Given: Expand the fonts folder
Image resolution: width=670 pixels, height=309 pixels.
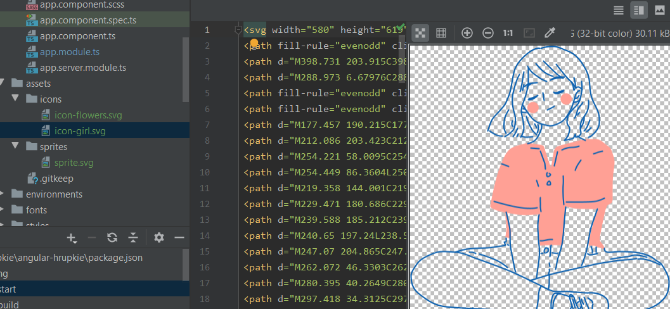Looking at the screenshot, I should click(2, 210).
